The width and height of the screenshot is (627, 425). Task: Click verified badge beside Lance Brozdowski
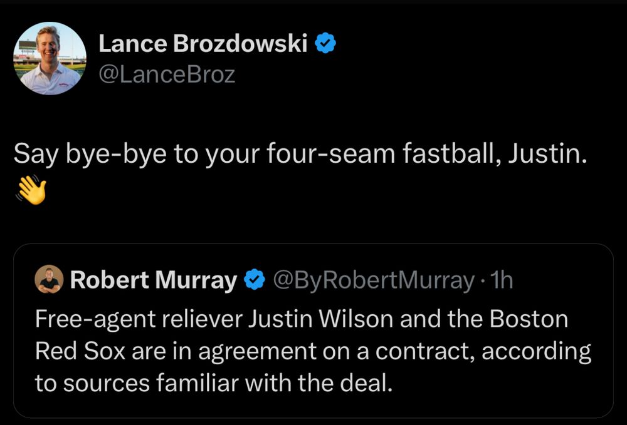tap(325, 44)
